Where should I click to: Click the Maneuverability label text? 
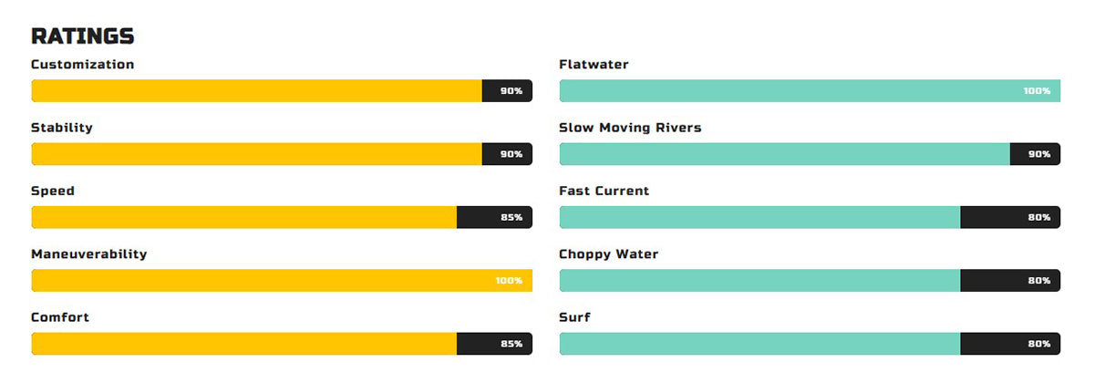(x=88, y=254)
